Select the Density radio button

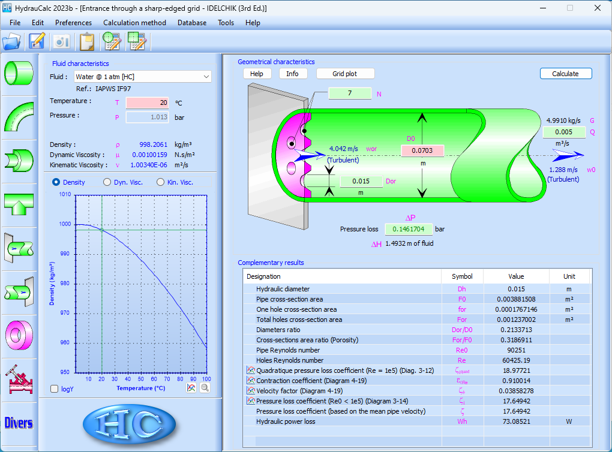[56, 182]
